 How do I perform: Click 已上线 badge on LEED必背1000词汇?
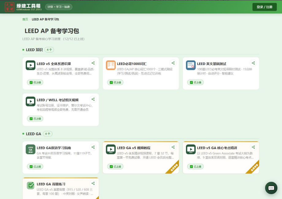115,82
